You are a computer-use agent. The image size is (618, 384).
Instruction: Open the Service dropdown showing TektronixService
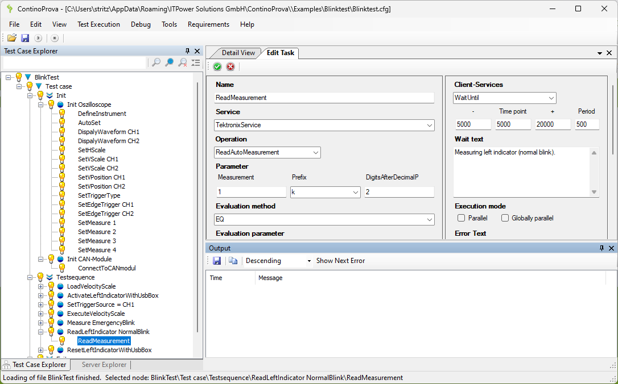coord(429,125)
